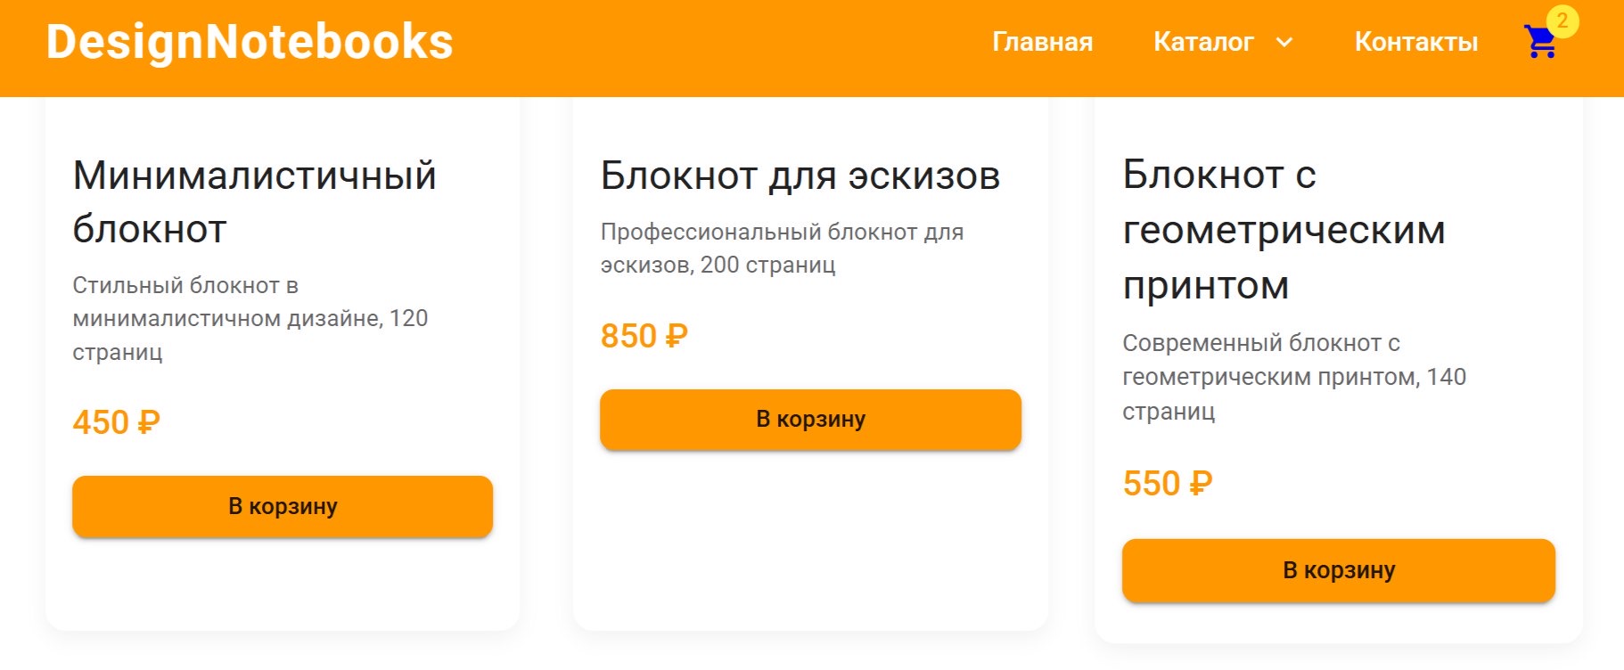The height and width of the screenshot is (670, 1624).
Task: Open the shopping cart icon
Action: pyautogui.click(x=1539, y=42)
